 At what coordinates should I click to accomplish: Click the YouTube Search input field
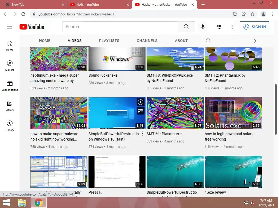click(120, 27)
